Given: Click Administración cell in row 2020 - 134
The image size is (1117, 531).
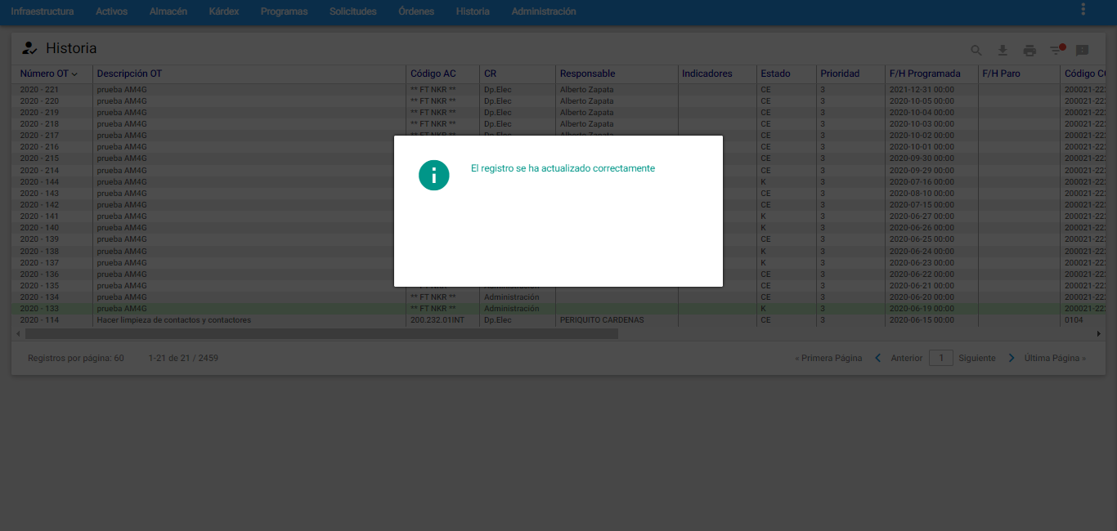Looking at the screenshot, I should (x=512, y=297).
